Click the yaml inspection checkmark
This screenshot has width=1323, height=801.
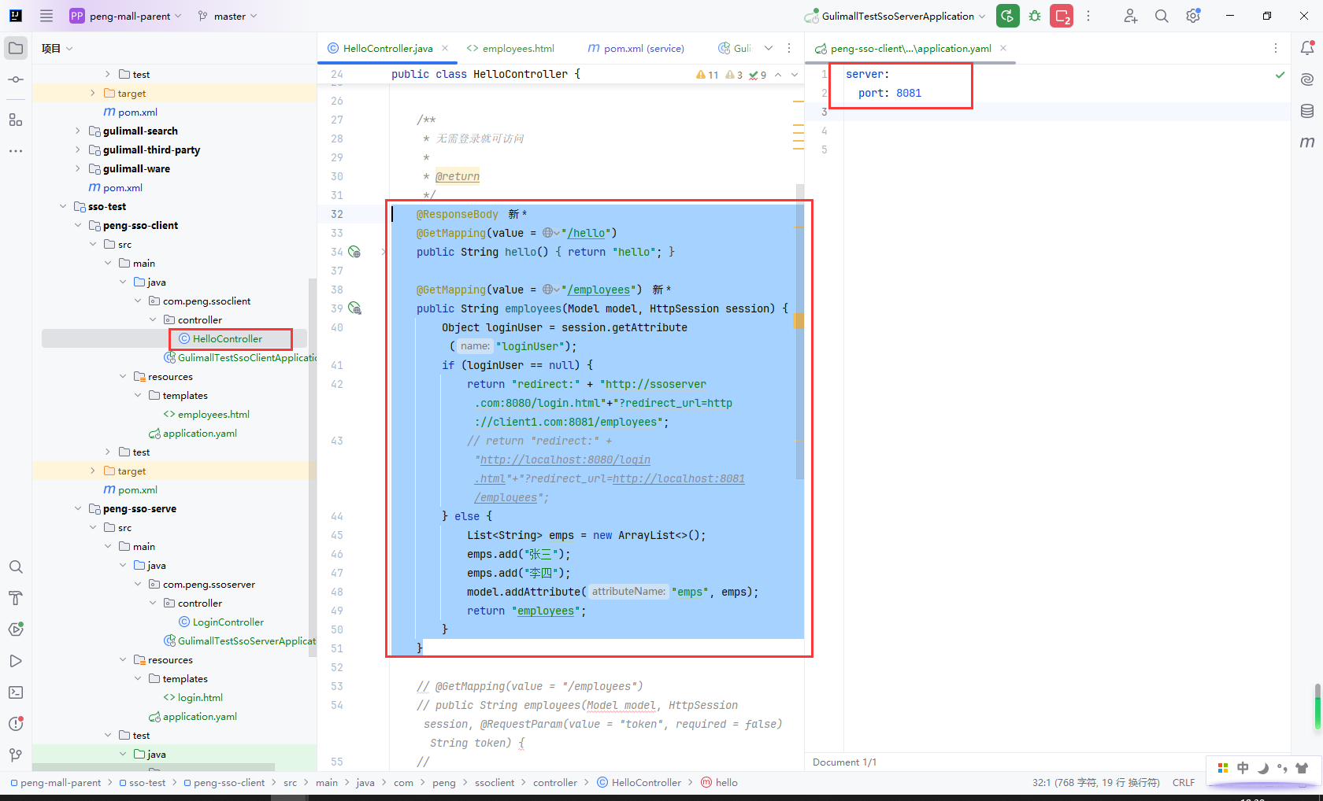[x=1280, y=75]
